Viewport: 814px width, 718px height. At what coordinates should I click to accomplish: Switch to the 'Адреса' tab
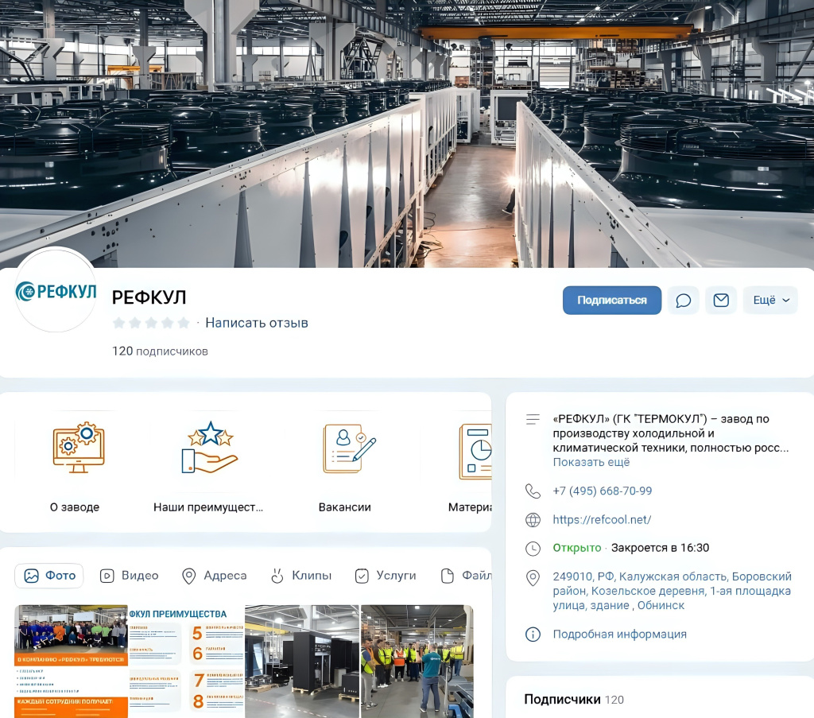click(215, 576)
